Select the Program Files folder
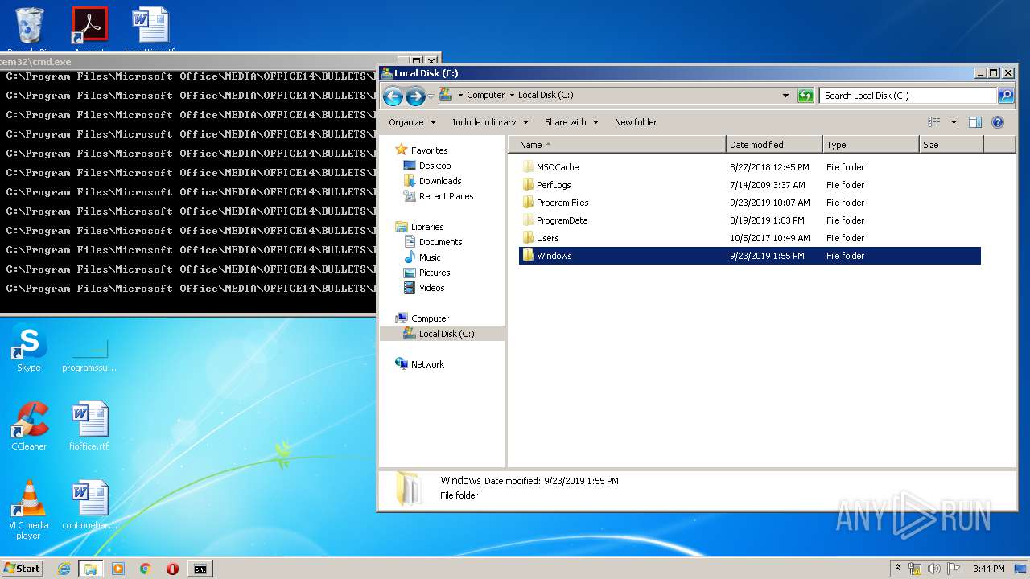Screen dimensions: 1030x579 (x=562, y=203)
